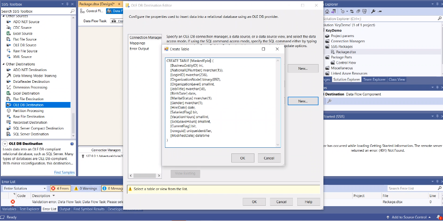Select Flat File Destination item
Screen dimensions: 443x221
click(x=28, y=99)
